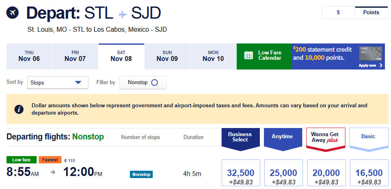Select the 32,500 points Business Select fare
The height and width of the screenshot is (189, 391).
click(240, 176)
